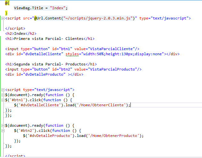Click the '#dvDetalleProducto' jQuery selector
Screen dimensions: 202x158
click(50, 136)
